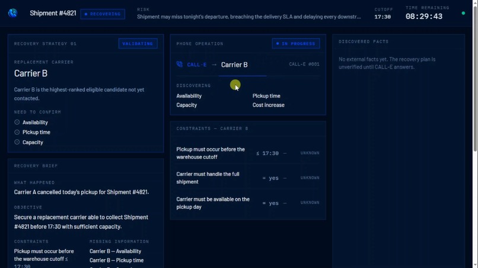Click UNKNOWN status for pickup day availability
The height and width of the screenshot is (268, 478).
click(x=310, y=202)
